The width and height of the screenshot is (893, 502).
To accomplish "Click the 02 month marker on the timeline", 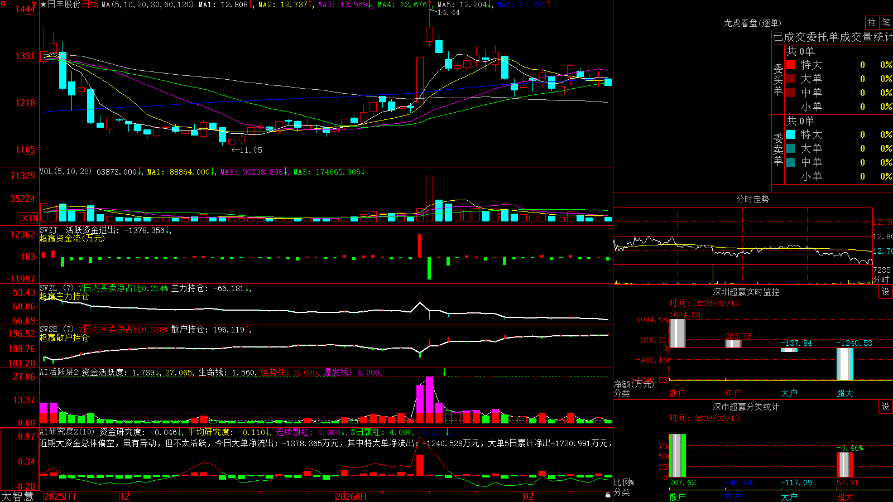I will [x=528, y=496].
